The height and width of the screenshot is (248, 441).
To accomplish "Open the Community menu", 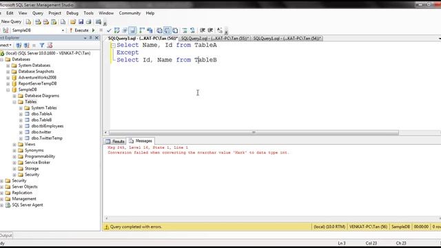I will (x=130, y=13).
